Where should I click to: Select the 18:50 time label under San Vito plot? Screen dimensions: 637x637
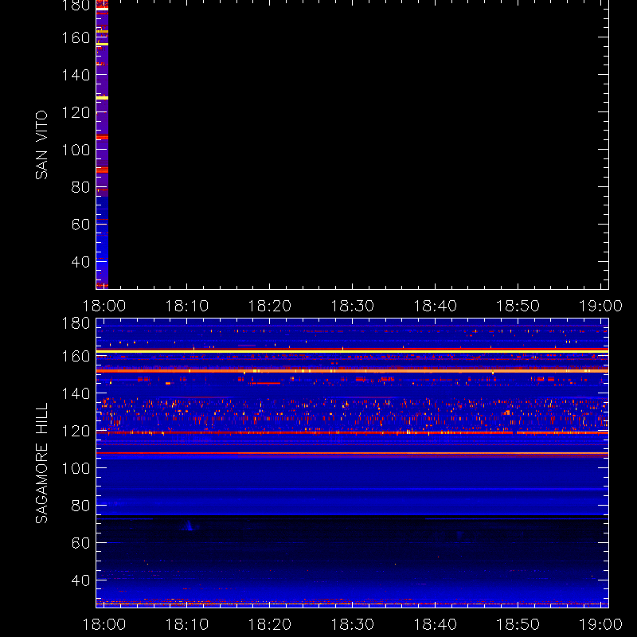518,306
